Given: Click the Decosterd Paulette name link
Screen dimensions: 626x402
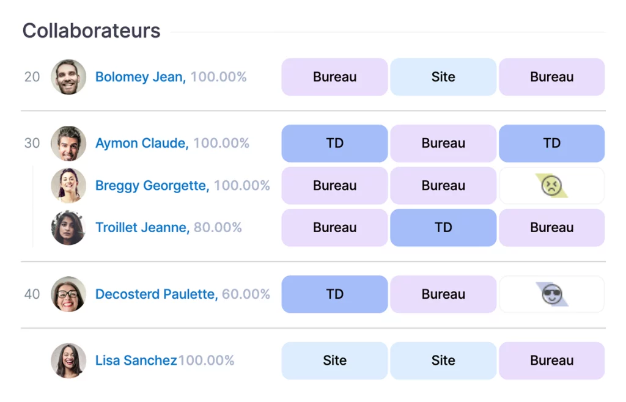Looking at the screenshot, I should (156, 294).
